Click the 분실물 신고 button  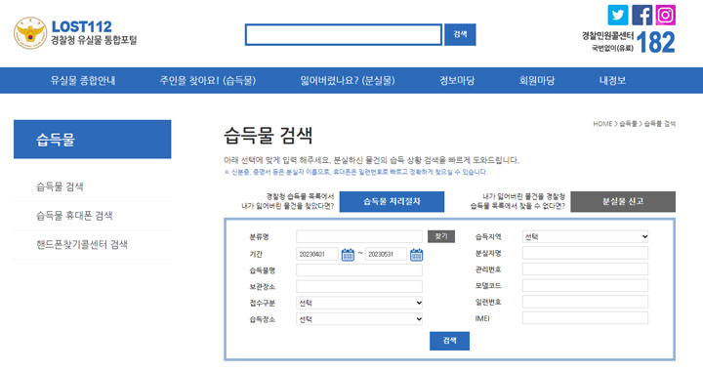(623, 202)
